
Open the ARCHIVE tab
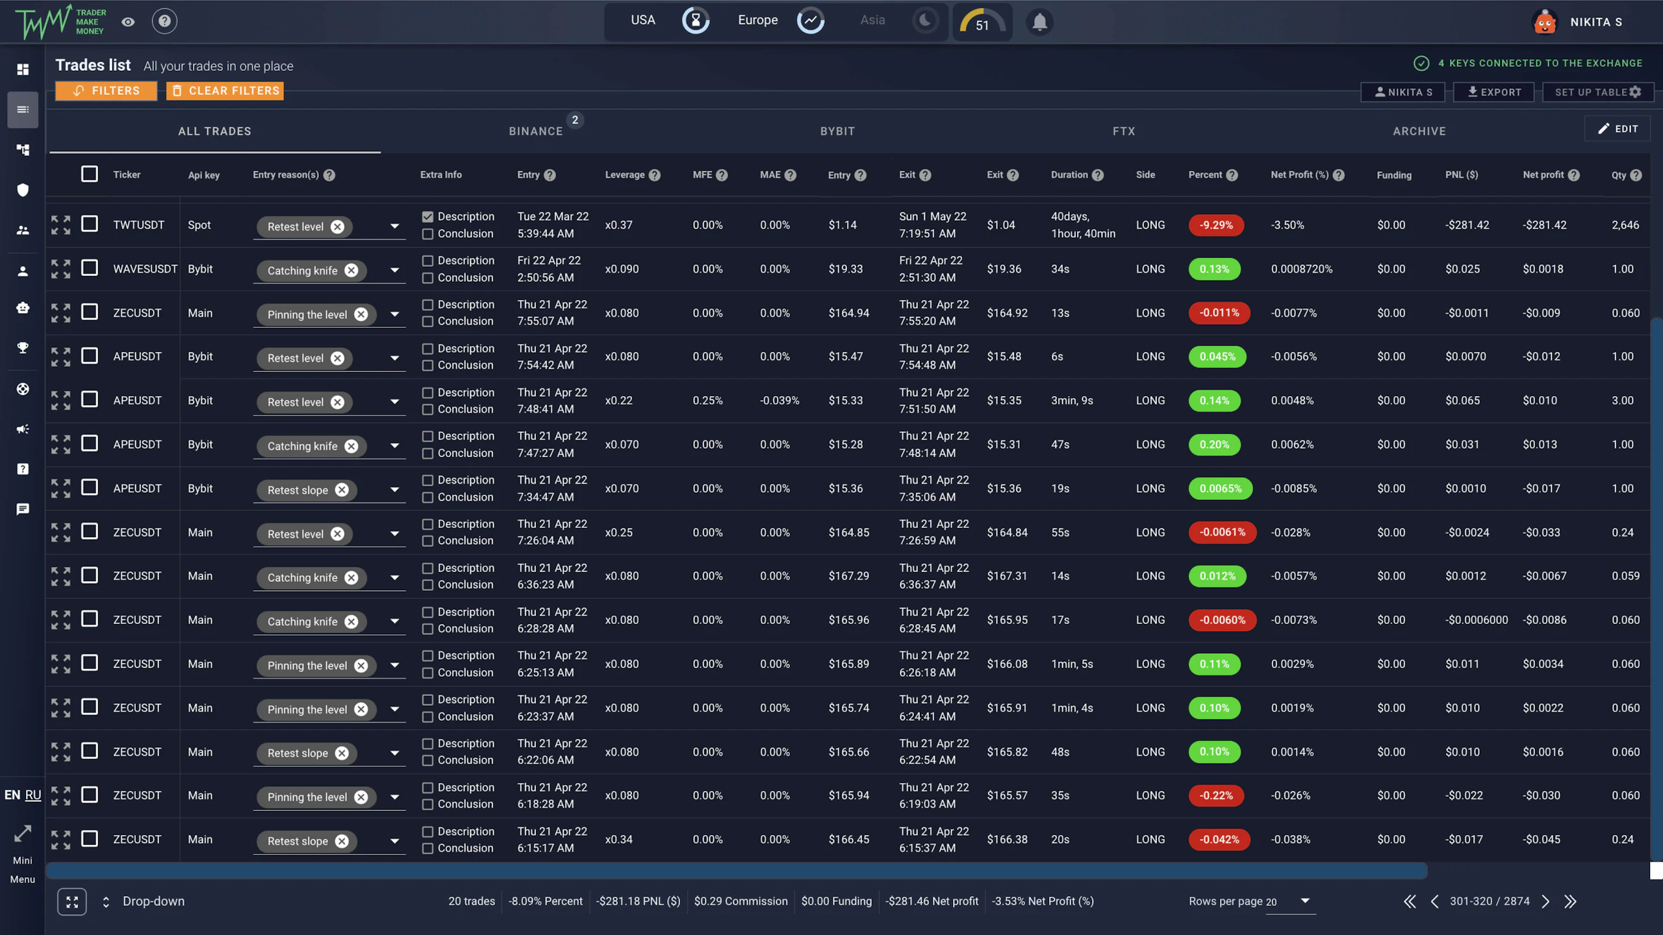click(x=1417, y=131)
